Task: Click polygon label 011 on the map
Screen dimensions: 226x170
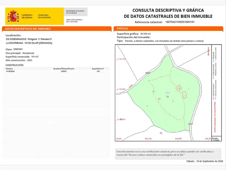Action: (x=168, y=93)
